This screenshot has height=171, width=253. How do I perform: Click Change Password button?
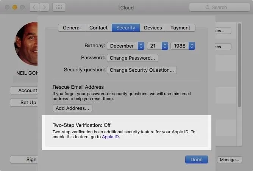pos(133,58)
